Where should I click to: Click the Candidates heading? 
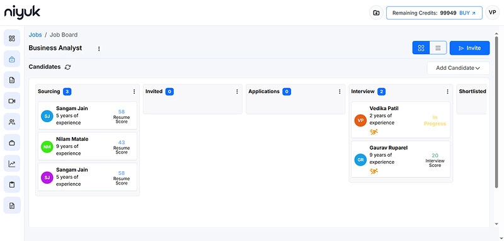tap(45, 67)
